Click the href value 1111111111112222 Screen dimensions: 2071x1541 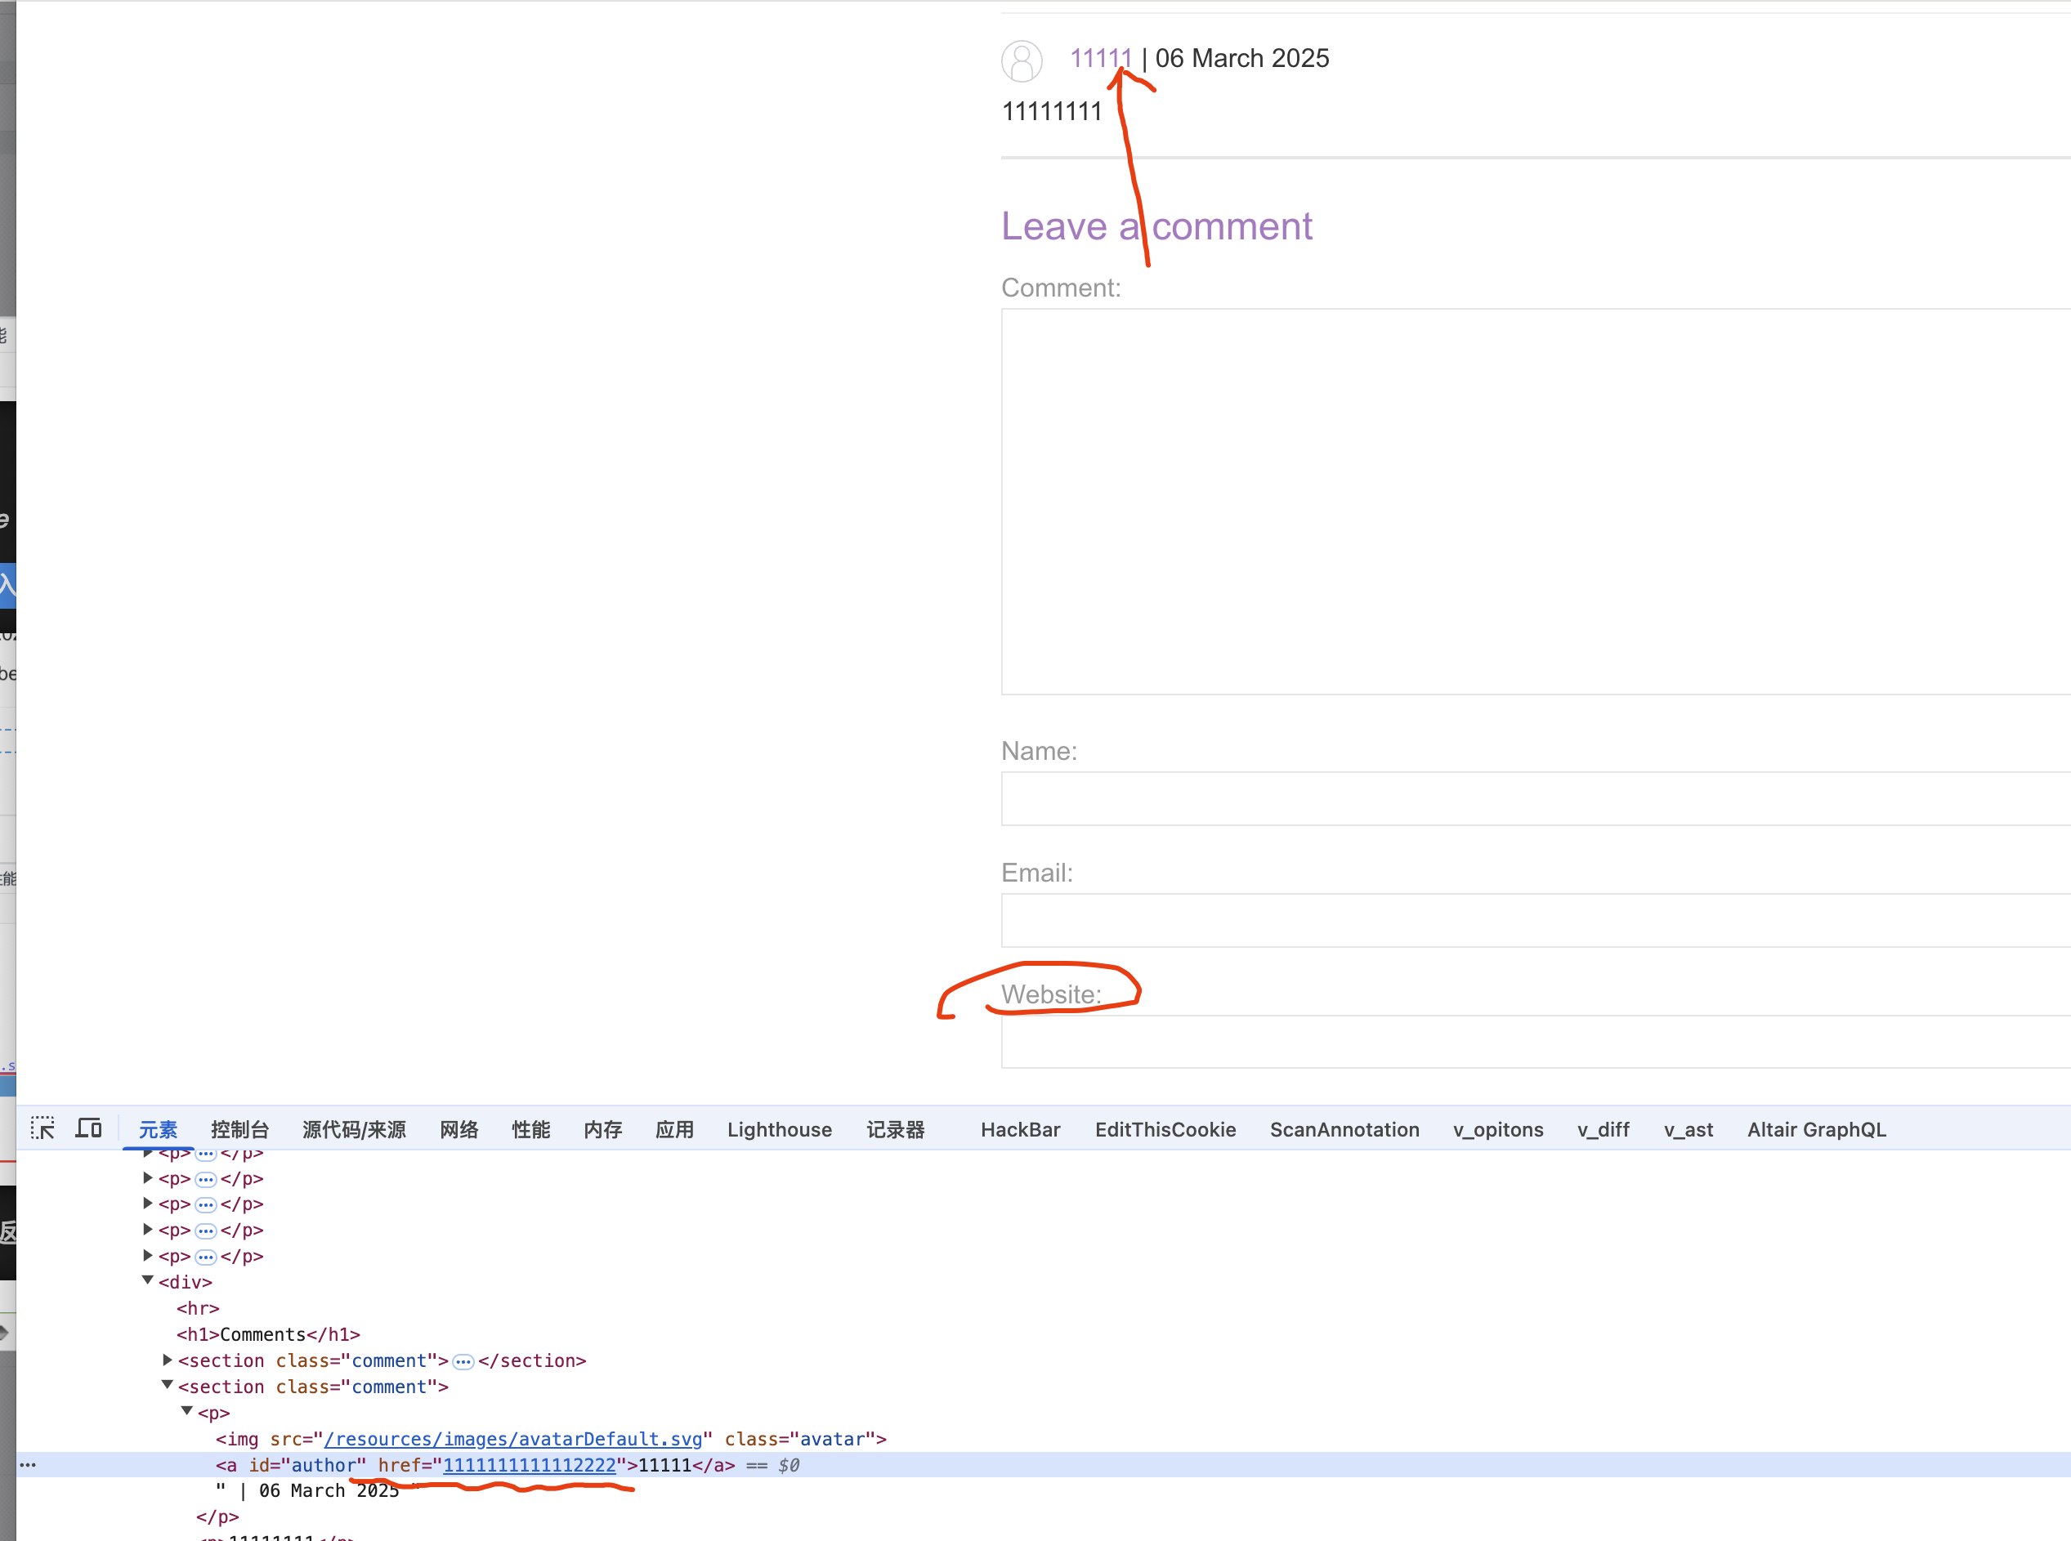click(529, 1464)
